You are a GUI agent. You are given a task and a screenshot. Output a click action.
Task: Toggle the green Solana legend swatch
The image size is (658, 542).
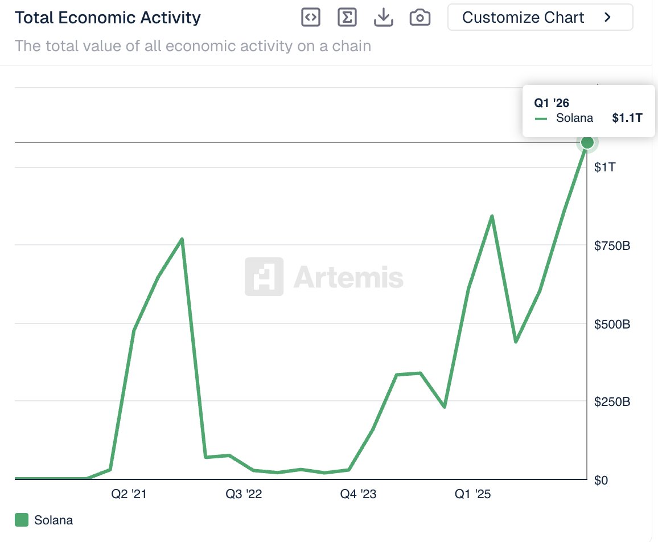22,520
